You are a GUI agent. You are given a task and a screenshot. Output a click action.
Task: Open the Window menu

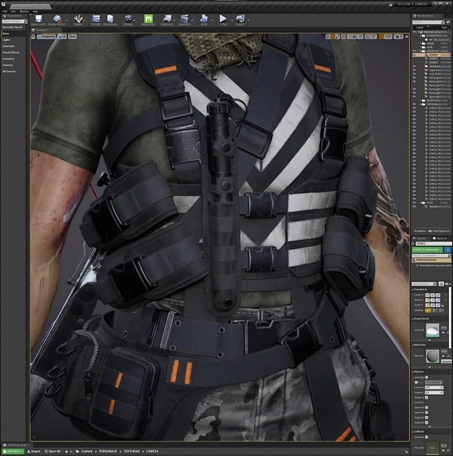[24, 11]
